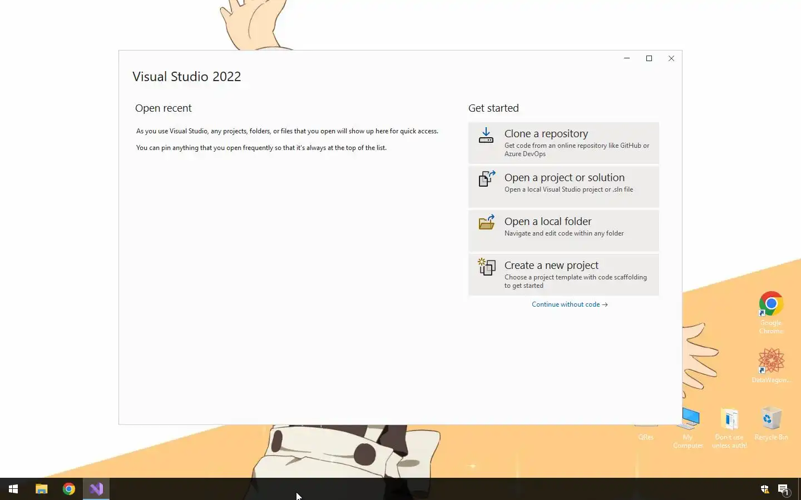Select the My Computer desktop icon
This screenshot has height=500, width=801.
click(688, 428)
